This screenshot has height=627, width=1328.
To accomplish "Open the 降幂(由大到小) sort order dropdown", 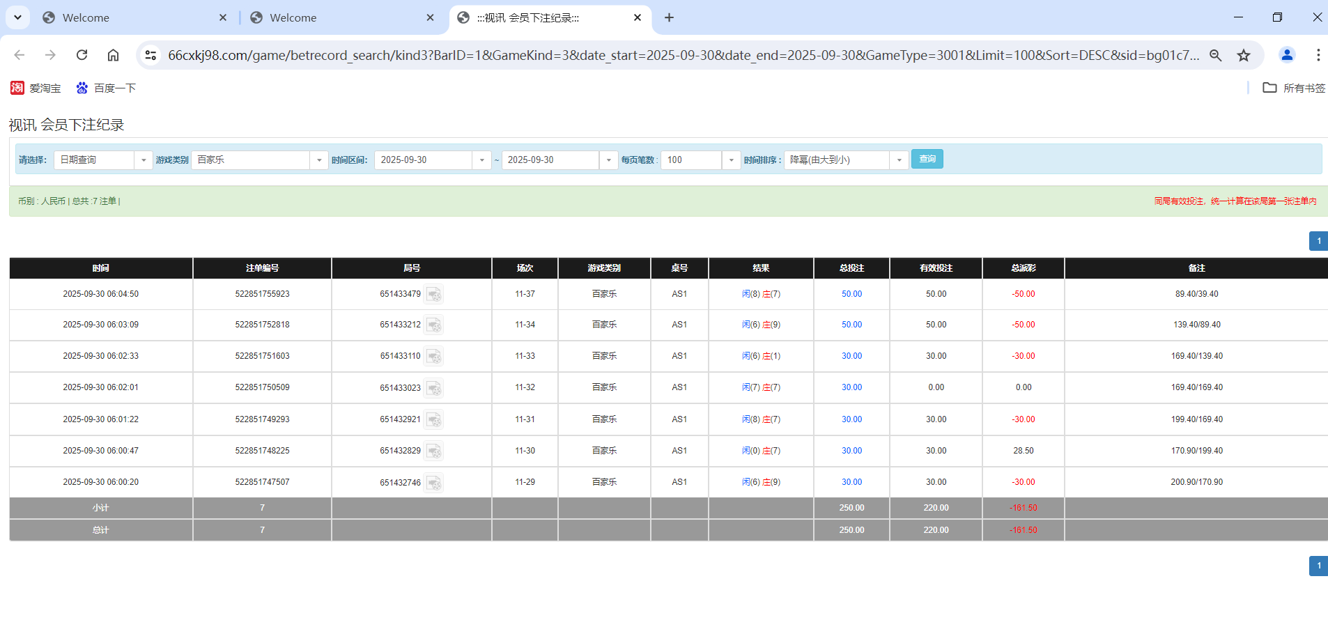I will pos(900,160).
